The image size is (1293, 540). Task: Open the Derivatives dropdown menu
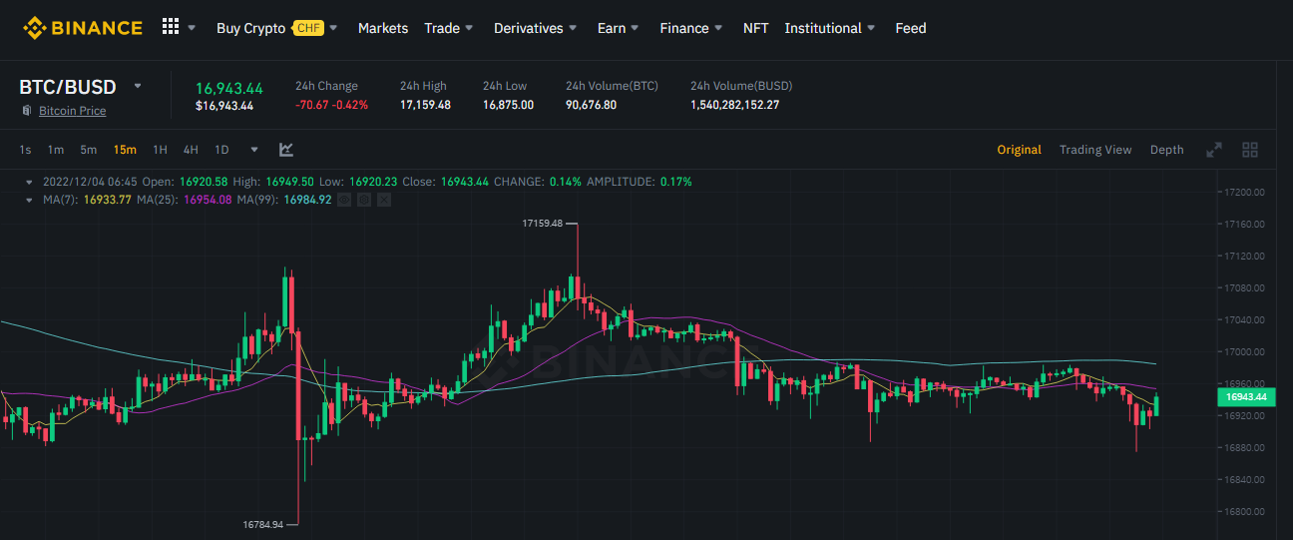point(536,28)
